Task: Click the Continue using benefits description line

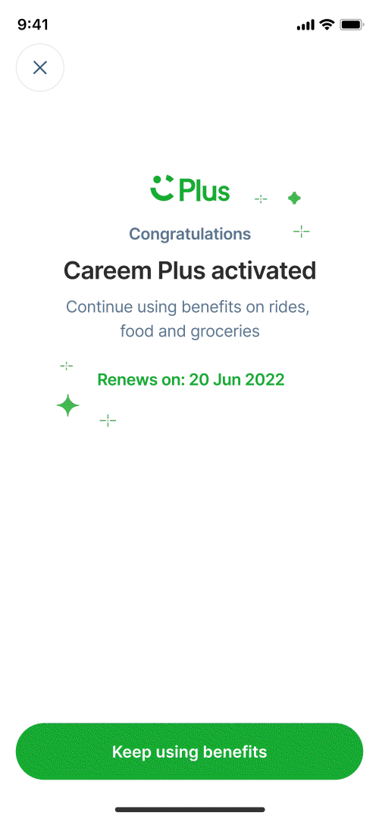Action: point(188,307)
